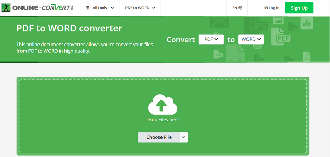
Task: Click the large PDF document icon in banner
Action: [x=283, y=37]
